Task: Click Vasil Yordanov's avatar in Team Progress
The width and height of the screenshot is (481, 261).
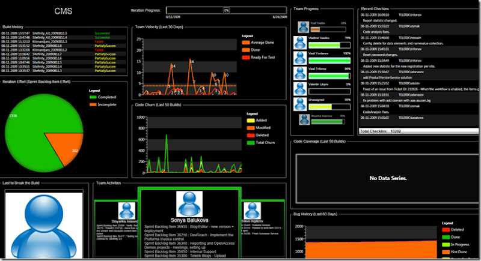Action: click(300, 58)
